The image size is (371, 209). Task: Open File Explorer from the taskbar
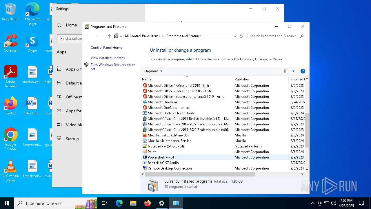[133, 203]
